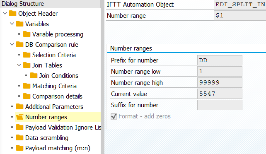This screenshot has height=154, width=266.
Task: Click the Object Header folder icon
Action: coord(12,13)
